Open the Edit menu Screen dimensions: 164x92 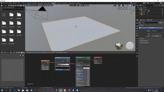tap(7, 3)
